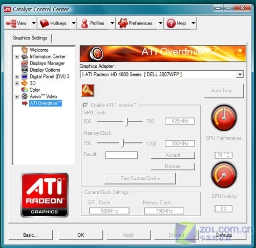Click the GPU Activity gauge
This screenshot has height=248, width=256.
click(224, 175)
